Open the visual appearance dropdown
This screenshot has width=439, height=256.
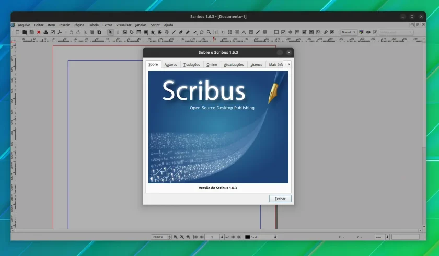[x=396, y=32]
